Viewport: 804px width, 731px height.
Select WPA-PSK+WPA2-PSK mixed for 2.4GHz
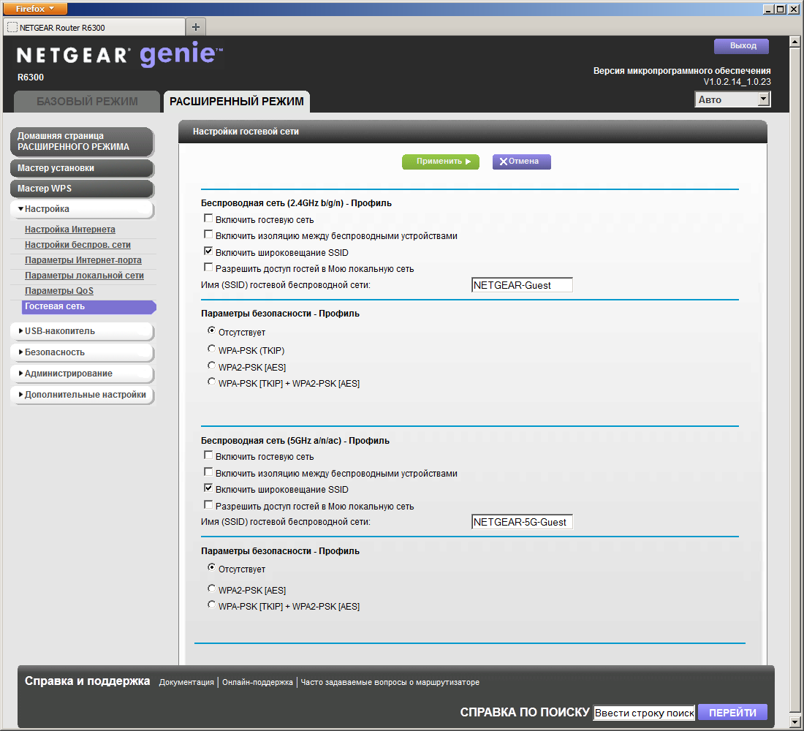coord(211,382)
